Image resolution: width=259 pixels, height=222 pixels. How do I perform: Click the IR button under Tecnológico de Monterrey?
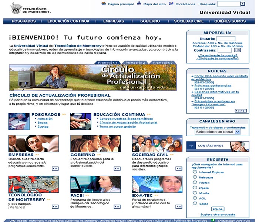55,206
